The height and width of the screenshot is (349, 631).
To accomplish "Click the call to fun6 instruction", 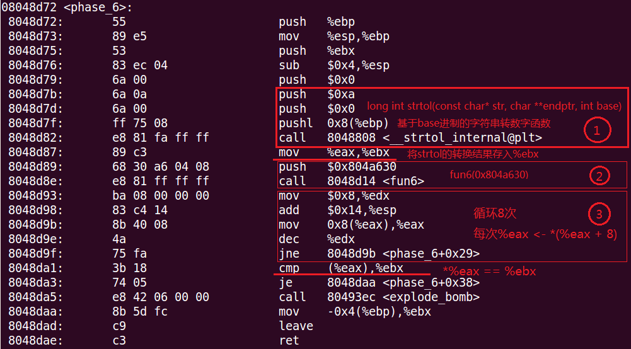I will 351,181.
